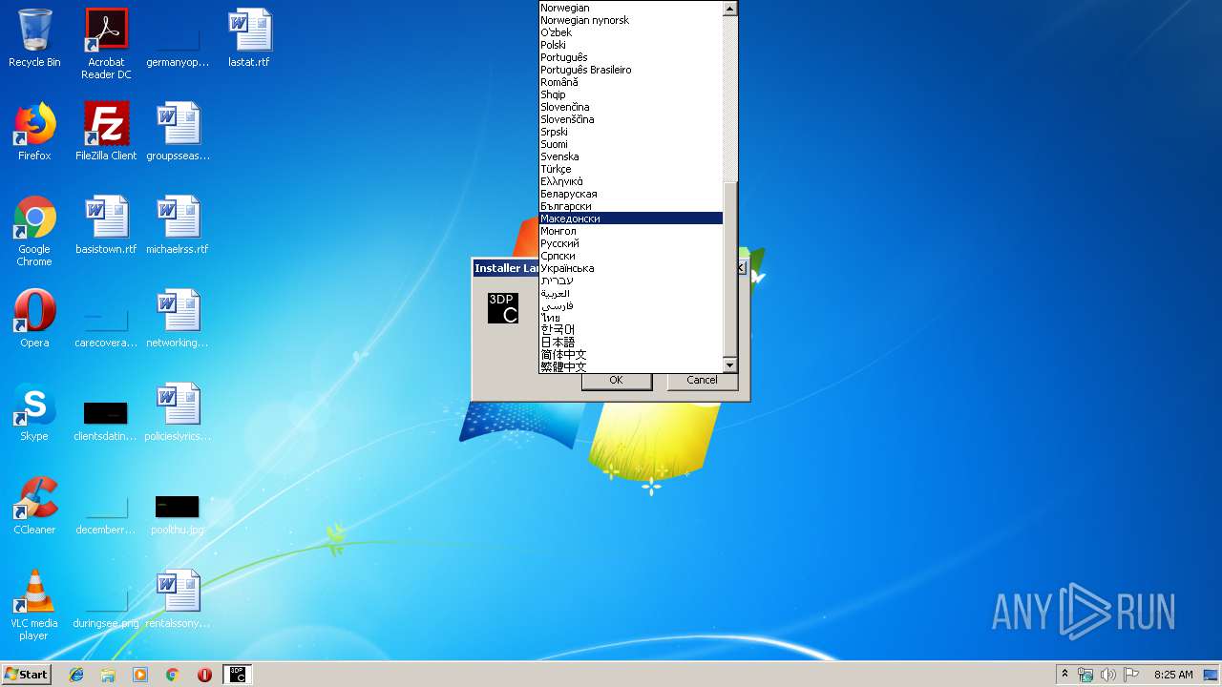The height and width of the screenshot is (687, 1222).
Task: Click the language list scroll down arrow
Action: (730, 365)
